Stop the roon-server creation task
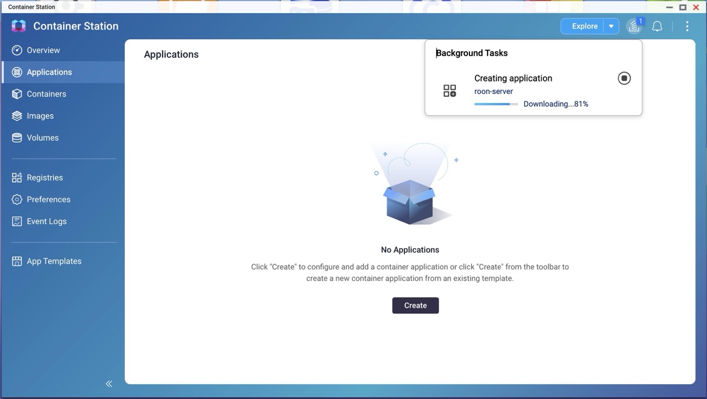The width and height of the screenshot is (707, 399). 624,78
